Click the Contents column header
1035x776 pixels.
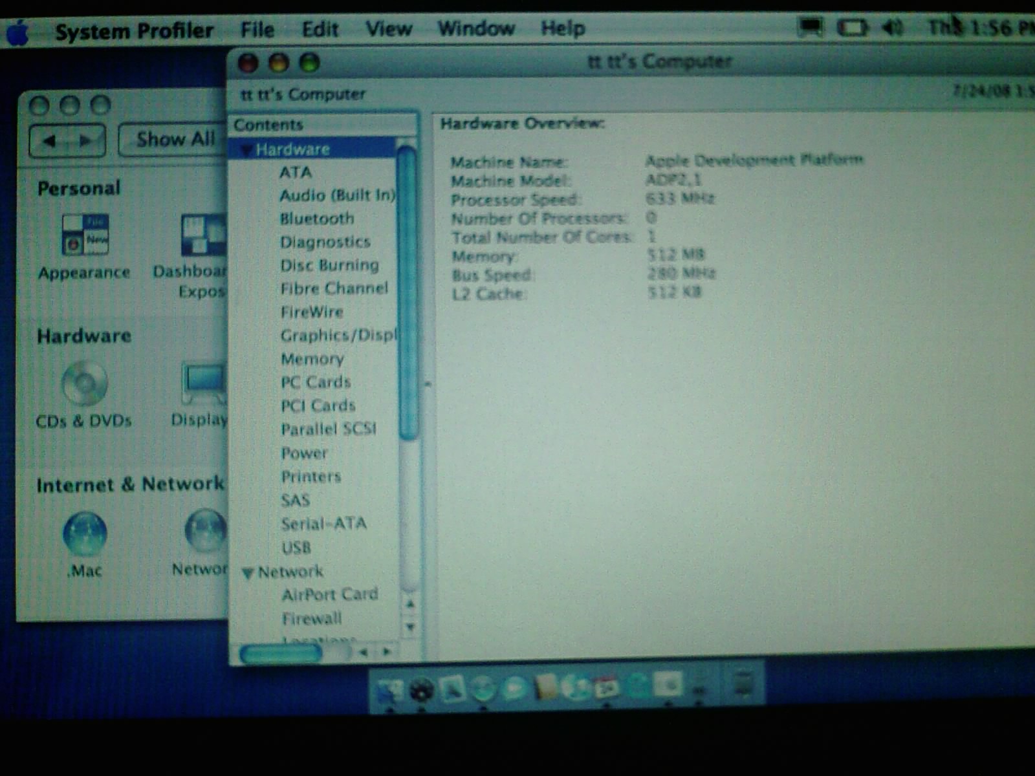323,125
